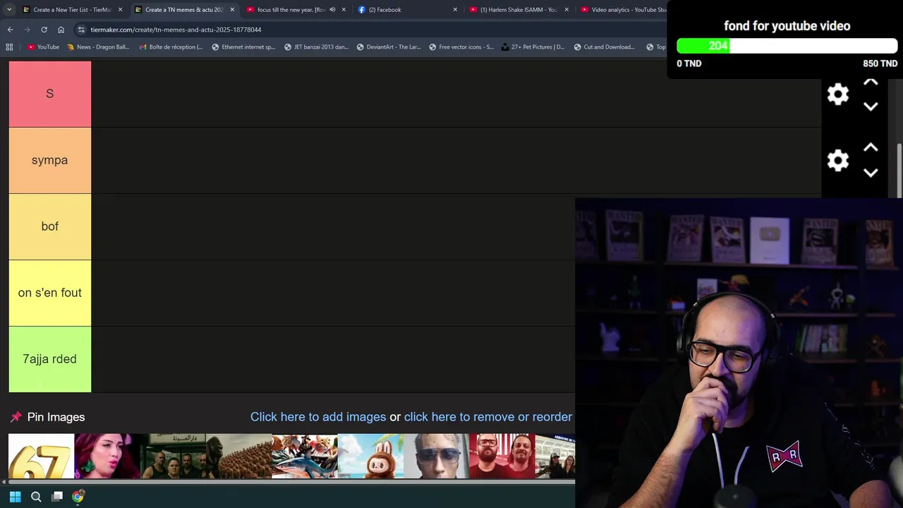
Task: Click the browser forward arrow
Action: pos(27,30)
